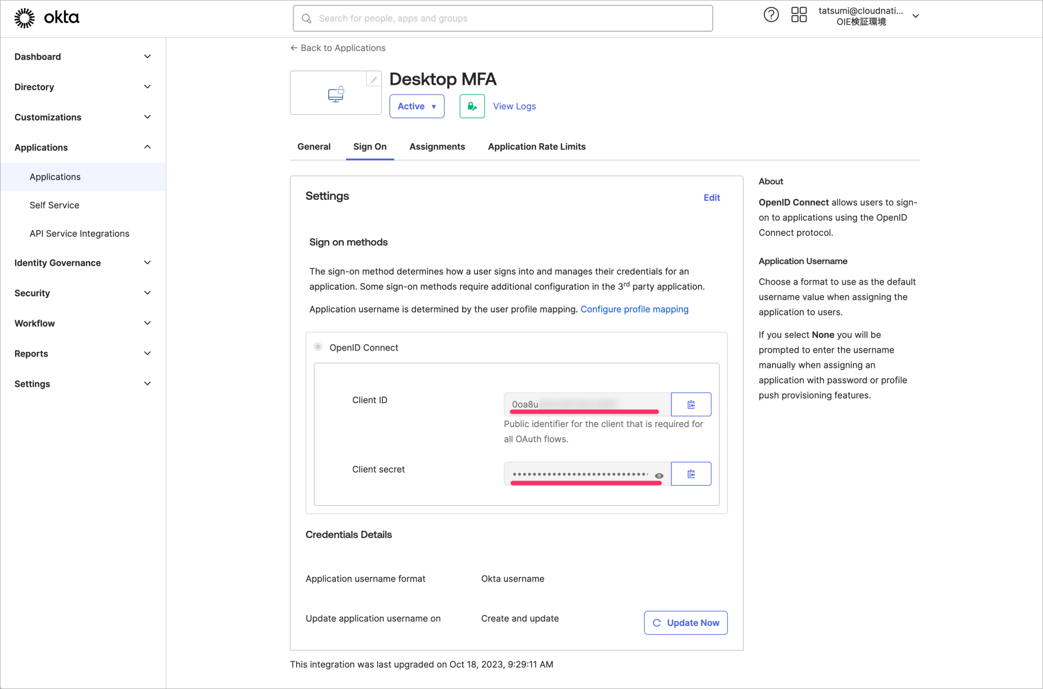Edit the app logo with pencil icon
This screenshot has height=689, width=1043.
(x=373, y=79)
